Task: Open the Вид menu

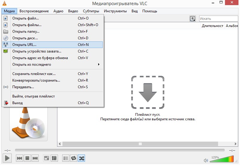Action: [135, 11]
